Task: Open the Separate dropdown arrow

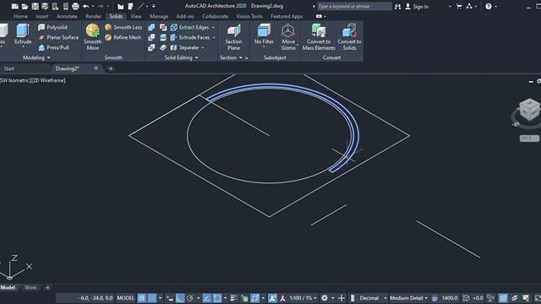Action: coord(203,48)
